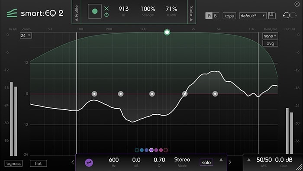Image resolution: width=303 pixels, height=171 pixels.
Task: Select the fourth EQ node on the curve
Action: 185,94
